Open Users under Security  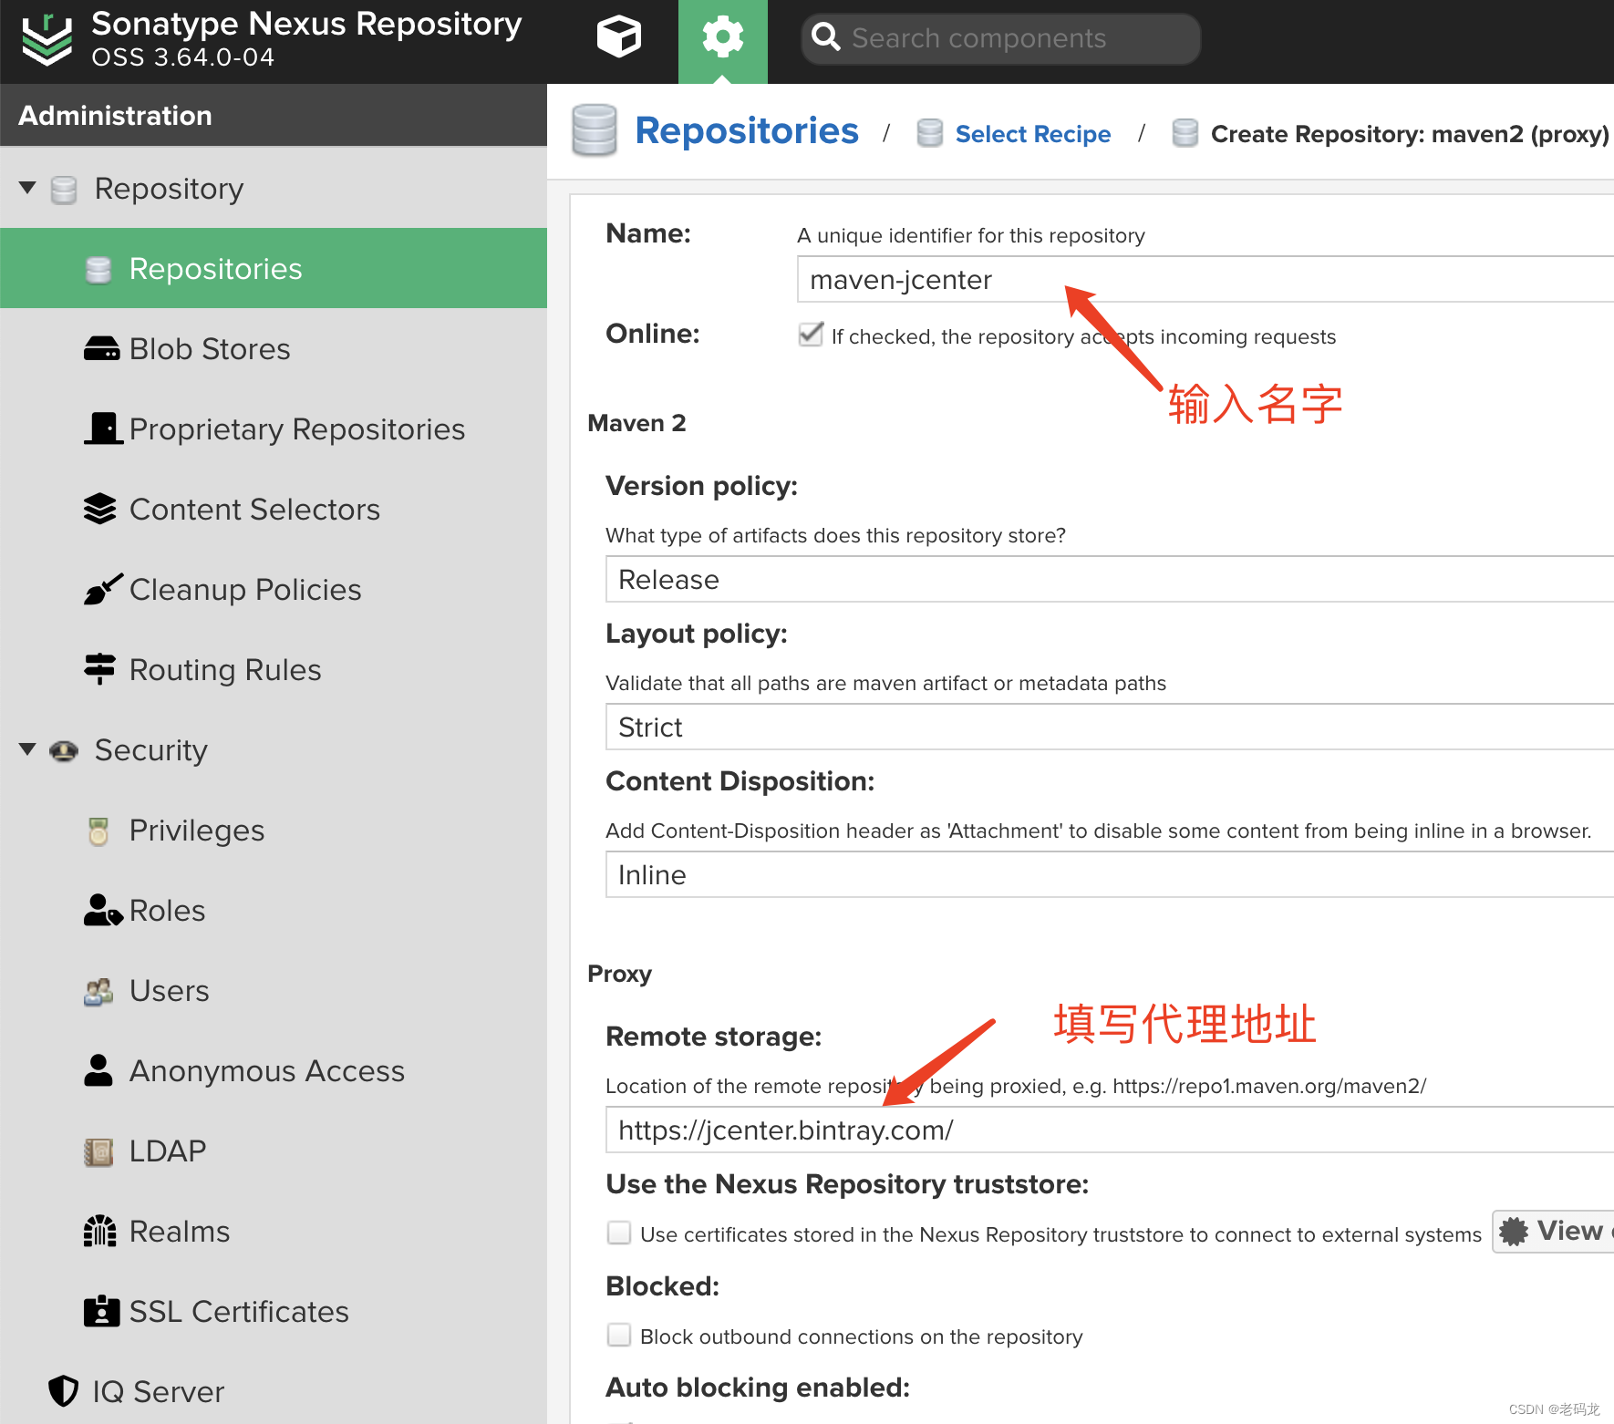[x=274, y=990]
